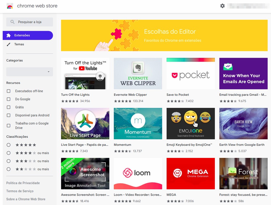This screenshot has width=271, height=205.
Task: Click the 2.152 ratings count
Action: tap(189, 151)
